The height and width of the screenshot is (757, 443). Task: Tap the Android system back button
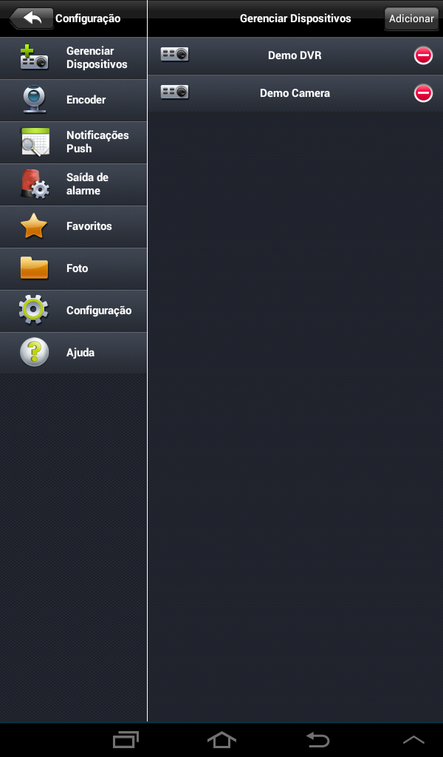point(317,739)
